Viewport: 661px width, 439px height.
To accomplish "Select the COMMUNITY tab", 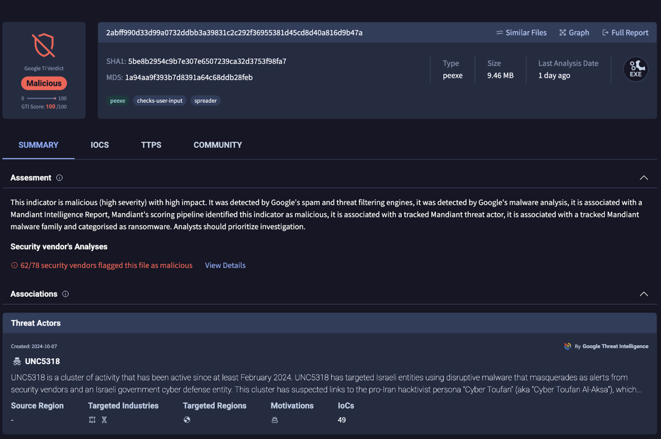I will tap(217, 145).
